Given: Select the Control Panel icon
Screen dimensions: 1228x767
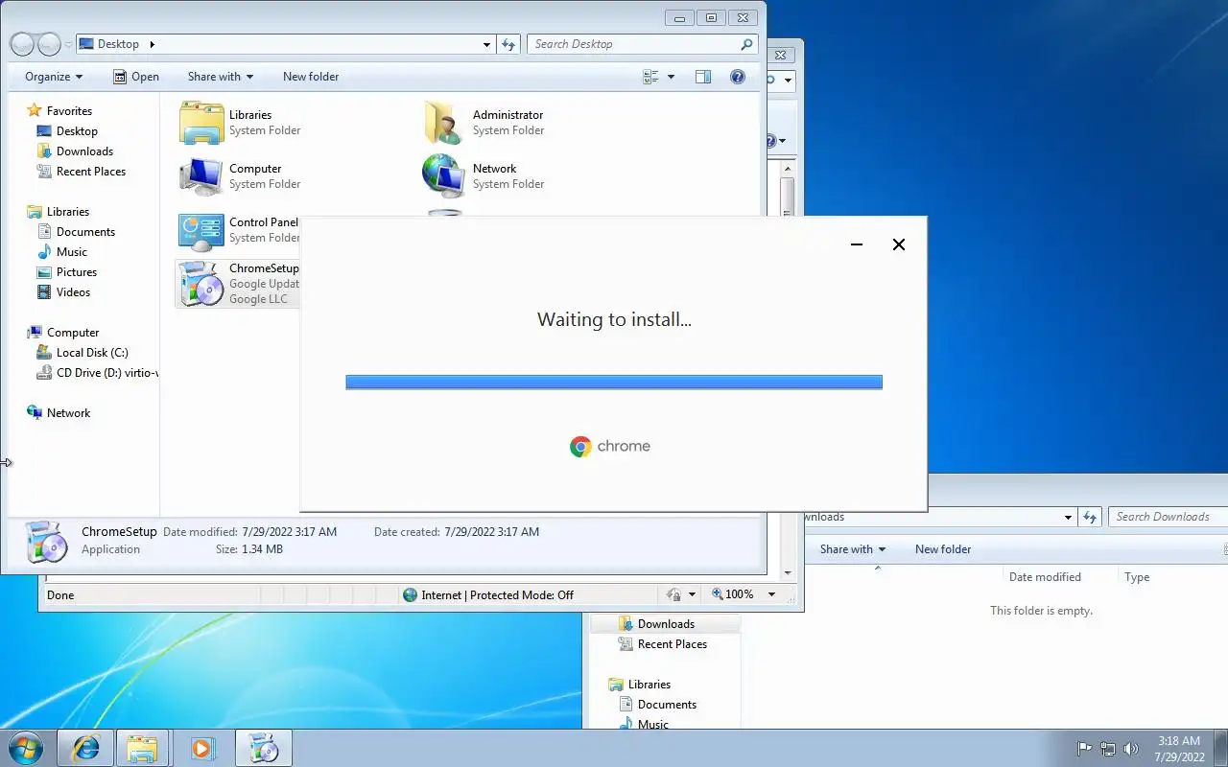Looking at the screenshot, I should pyautogui.click(x=201, y=230).
